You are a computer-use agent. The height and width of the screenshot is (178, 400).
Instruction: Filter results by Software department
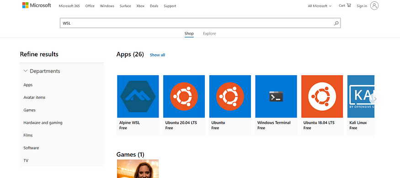pyautogui.click(x=31, y=148)
